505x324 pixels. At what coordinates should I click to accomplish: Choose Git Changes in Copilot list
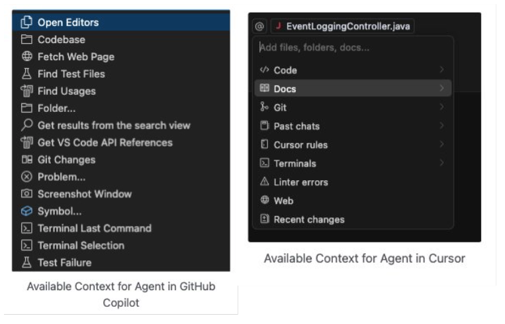click(121, 160)
